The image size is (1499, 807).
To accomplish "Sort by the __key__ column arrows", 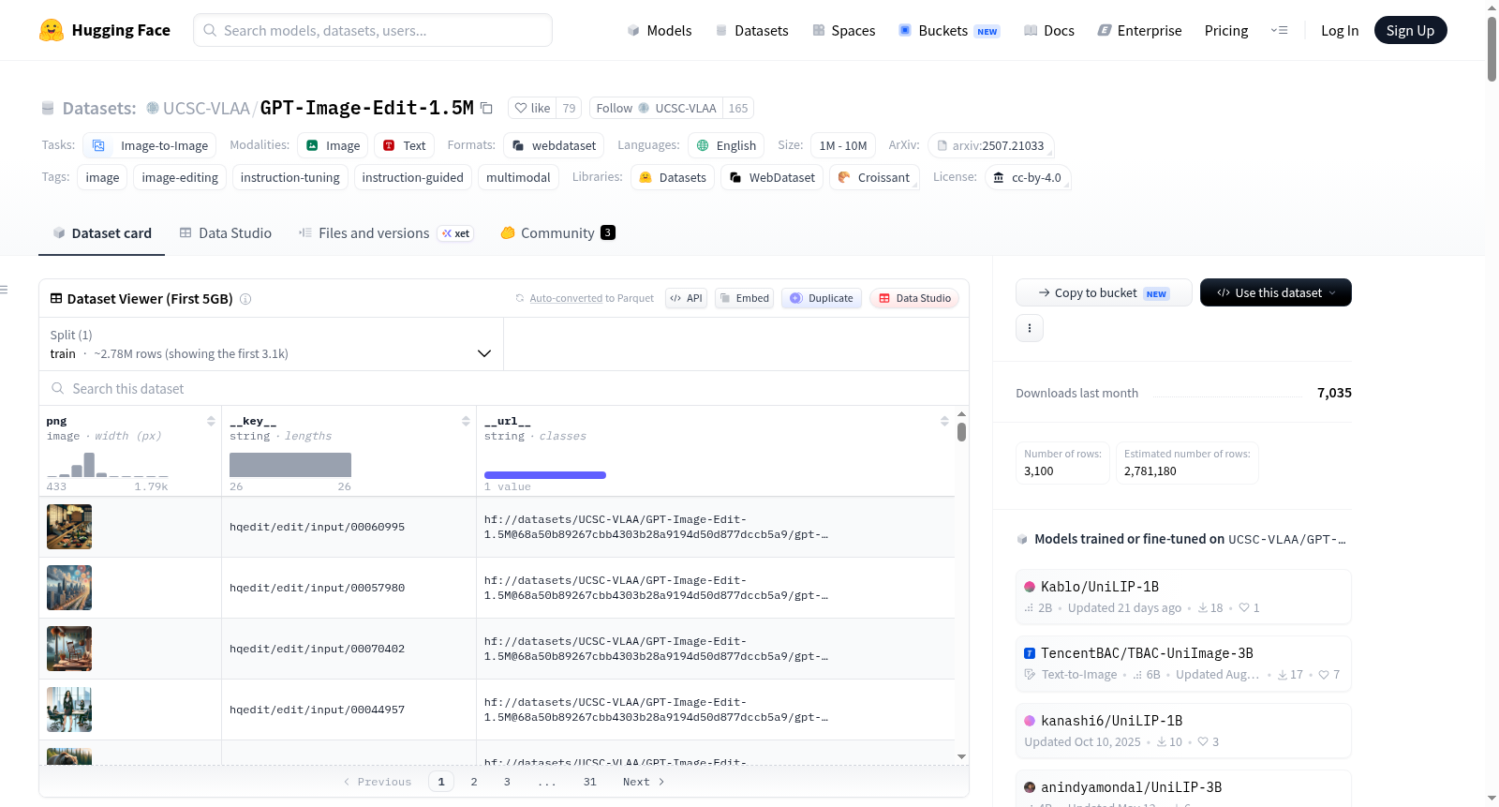I will coord(466,421).
